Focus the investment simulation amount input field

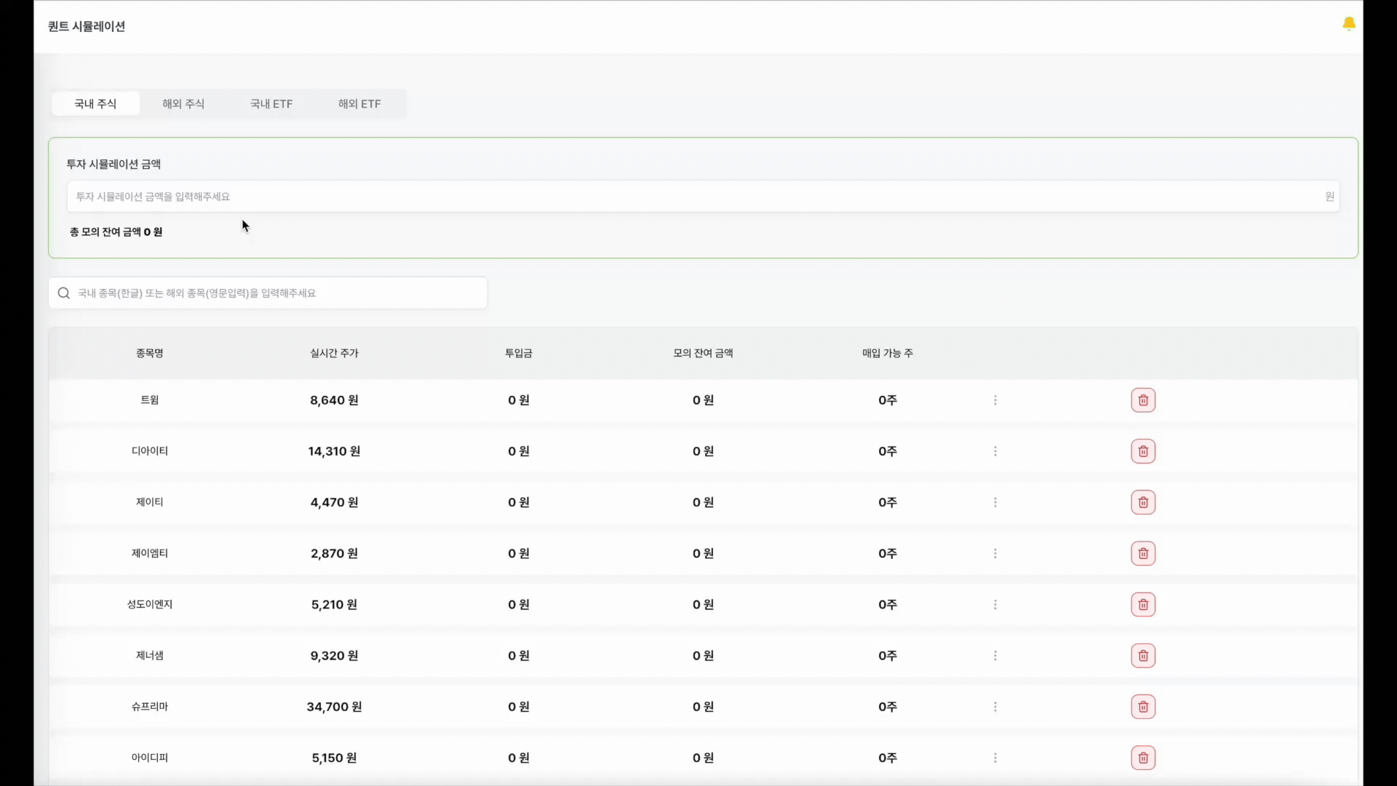(698, 196)
